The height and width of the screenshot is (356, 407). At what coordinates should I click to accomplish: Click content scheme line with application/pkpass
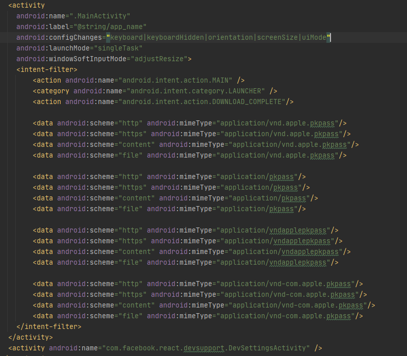coord(175,198)
